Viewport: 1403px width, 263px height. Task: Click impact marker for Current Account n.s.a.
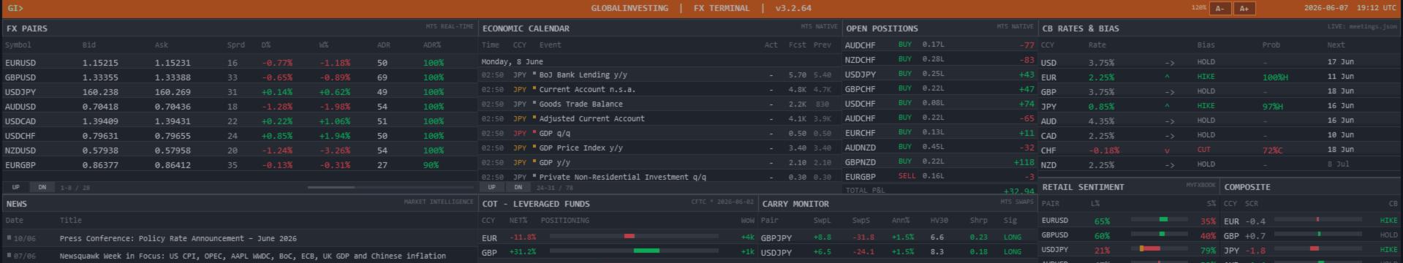pyautogui.click(x=534, y=88)
